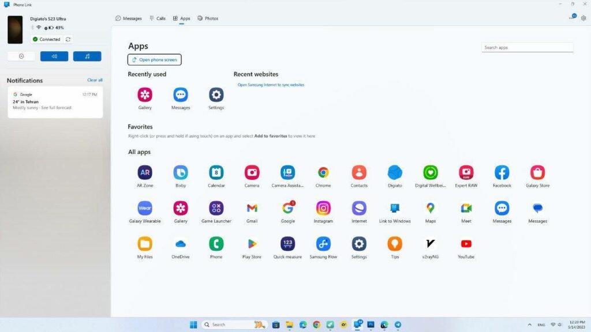
Task: Launch the Digiato app
Action: (x=395, y=172)
